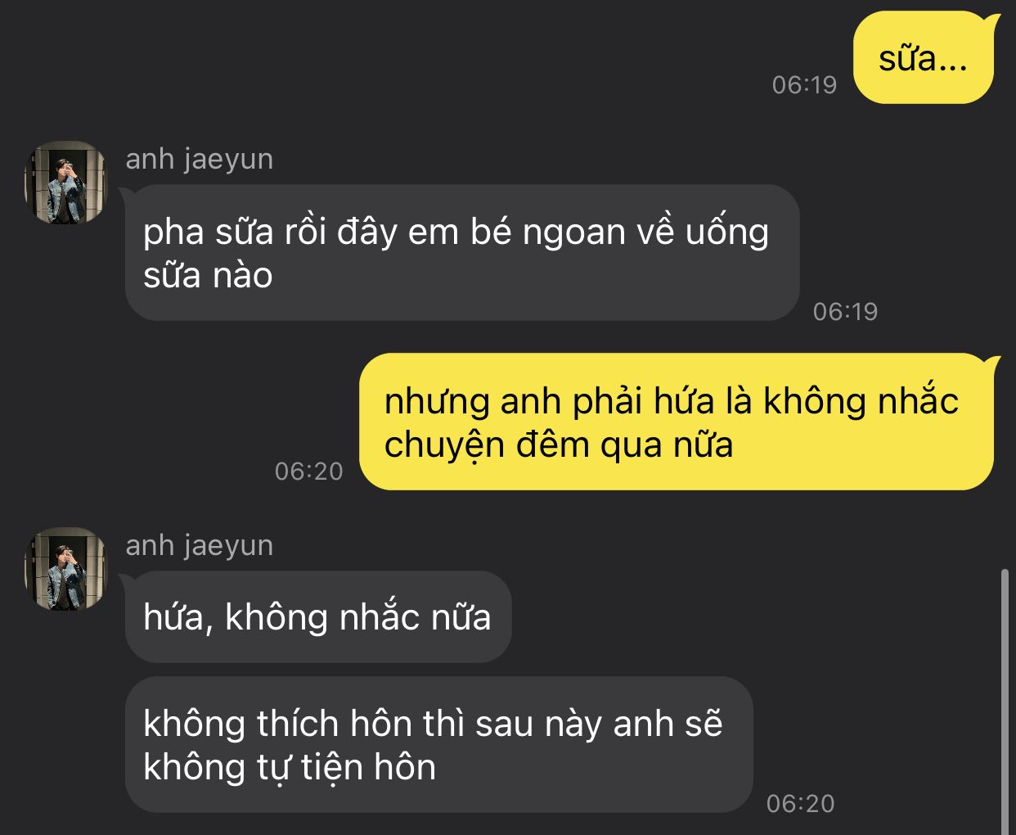
Task: Tap the 06:20 timestamp left of yellow bubble
Action: [x=308, y=471]
